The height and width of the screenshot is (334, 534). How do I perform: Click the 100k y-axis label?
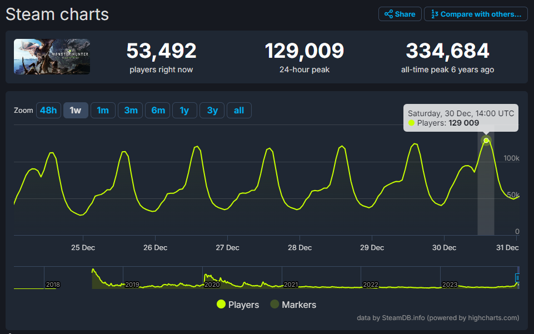click(x=511, y=158)
